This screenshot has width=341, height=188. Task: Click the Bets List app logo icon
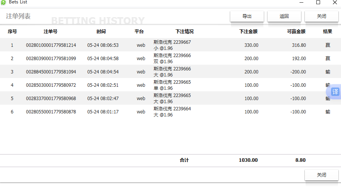3,2
